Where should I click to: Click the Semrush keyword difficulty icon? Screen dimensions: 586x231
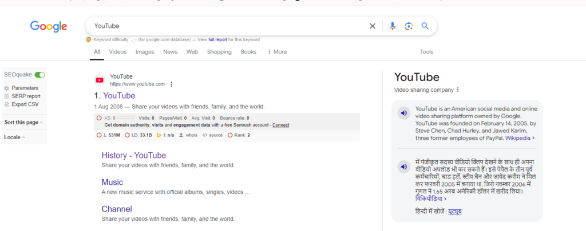pos(89,39)
